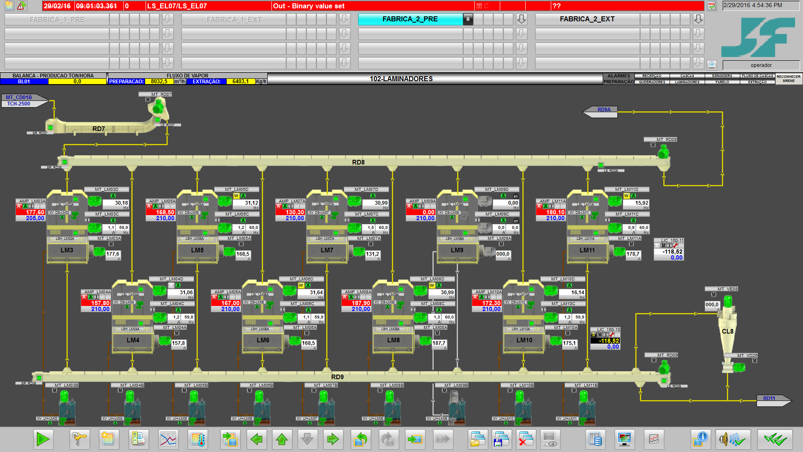Expand the FABRICA_2_PRE down arrow

point(521,19)
